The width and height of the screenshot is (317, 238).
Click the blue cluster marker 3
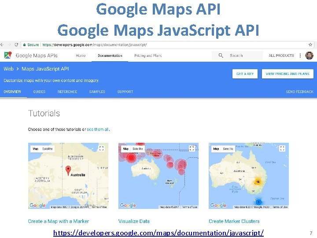click(x=258, y=202)
